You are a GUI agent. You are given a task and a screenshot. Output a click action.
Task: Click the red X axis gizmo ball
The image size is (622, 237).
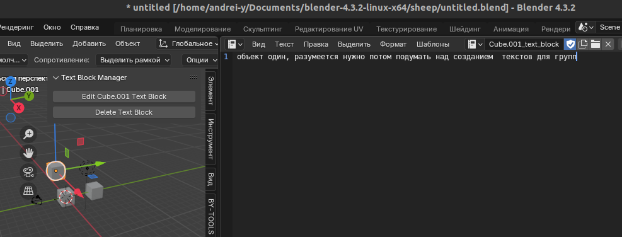19,108
